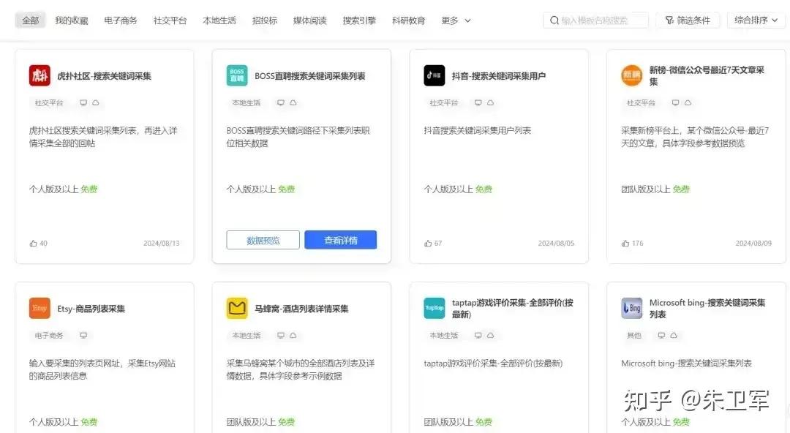This screenshot has width=790, height=433.
Task: Select the 电子商务 category tab
Action: (x=121, y=20)
